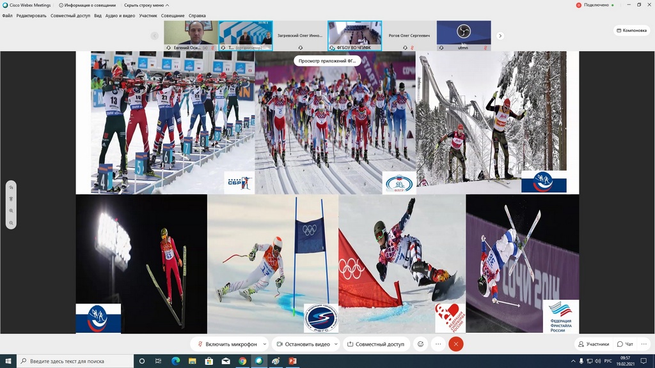Open the Совещание menu
This screenshot has width=655, height=368.
pos(173,15)
